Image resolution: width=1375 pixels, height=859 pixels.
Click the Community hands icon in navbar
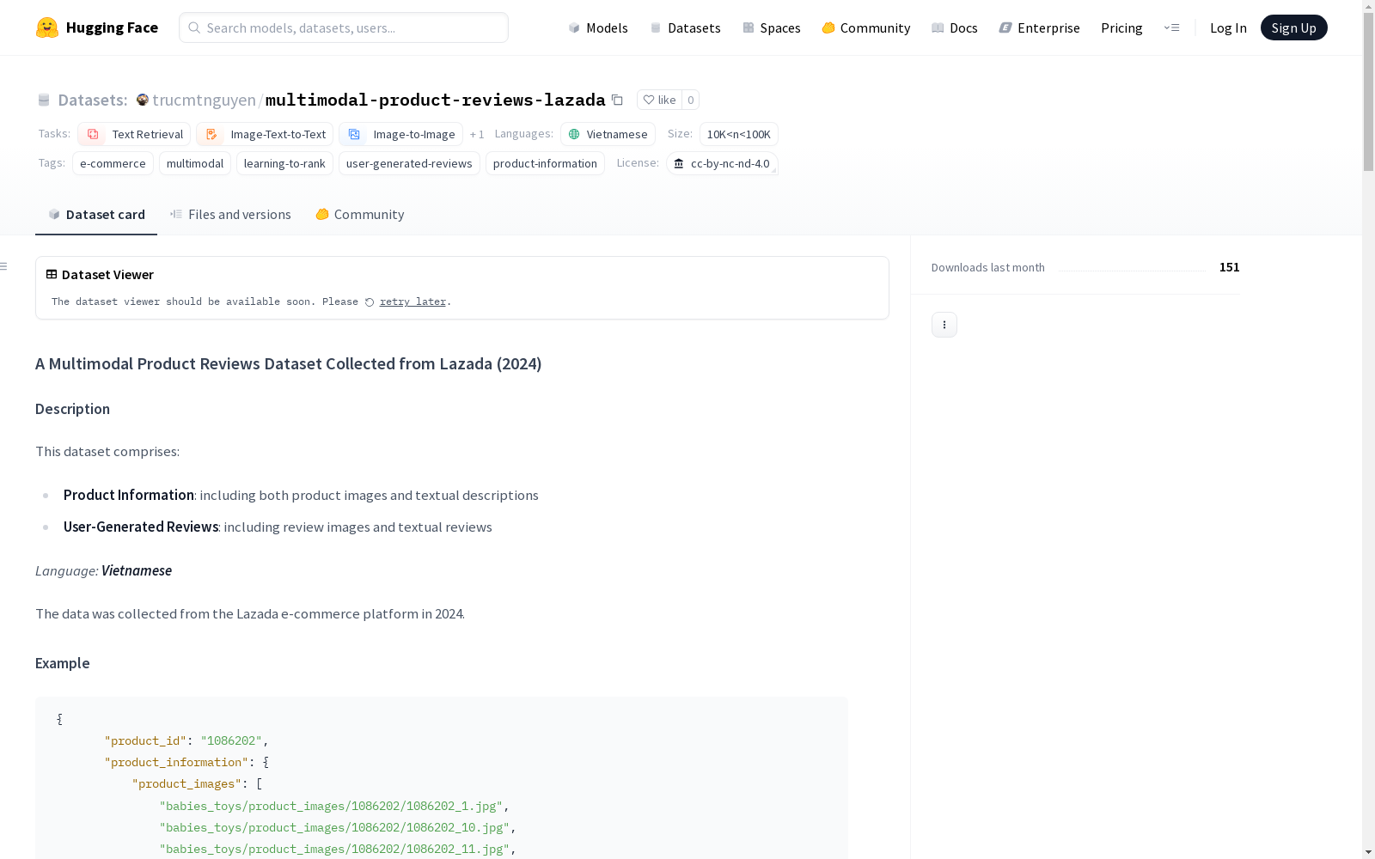pos(828,27)
